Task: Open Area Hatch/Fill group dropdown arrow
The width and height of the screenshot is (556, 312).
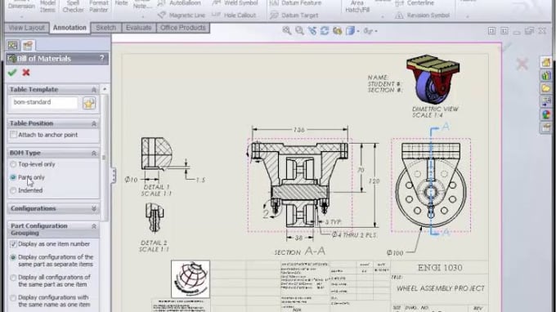Action: pyautogui.click(x=383, y=16)
